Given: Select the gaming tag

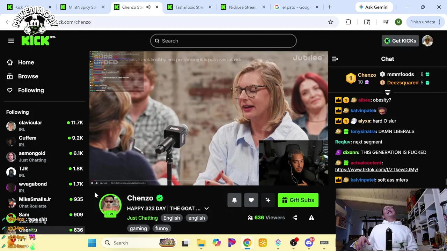Looking at the screenshot, I should point(138,228).
